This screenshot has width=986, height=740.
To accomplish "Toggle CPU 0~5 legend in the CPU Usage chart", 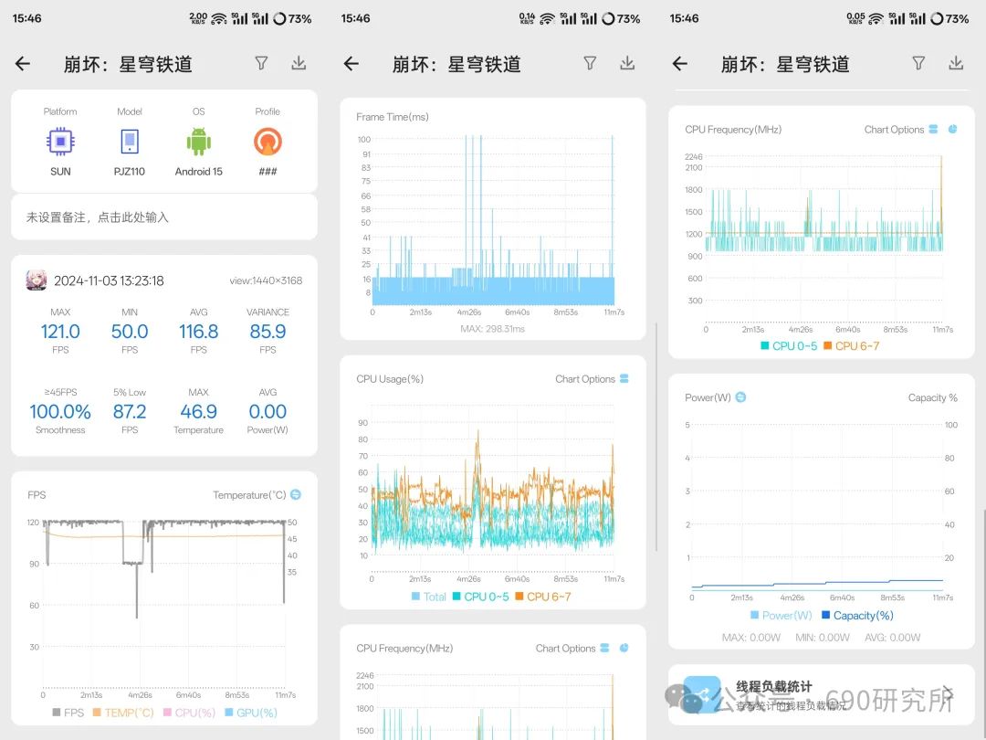I will [x=481, y=597].
